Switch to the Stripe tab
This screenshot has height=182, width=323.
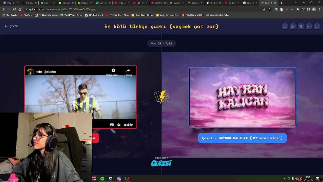click(11, 3)
